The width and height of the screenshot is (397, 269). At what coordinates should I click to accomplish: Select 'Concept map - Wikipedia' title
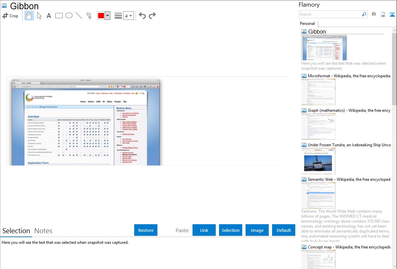click(349, 247)
